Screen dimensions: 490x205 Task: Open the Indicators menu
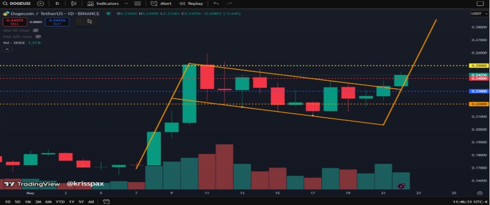(x=103, y=4)
